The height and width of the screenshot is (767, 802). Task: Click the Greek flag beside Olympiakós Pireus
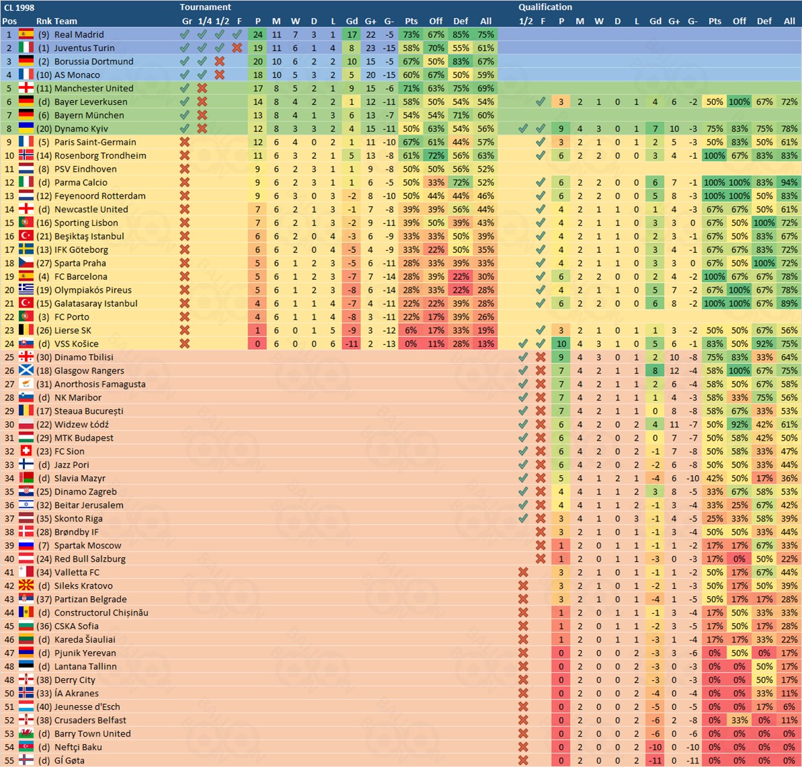26,290
